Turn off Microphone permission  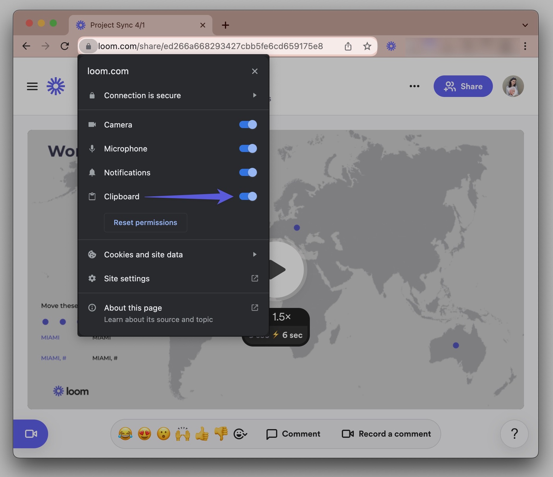[x=248, y=148]
